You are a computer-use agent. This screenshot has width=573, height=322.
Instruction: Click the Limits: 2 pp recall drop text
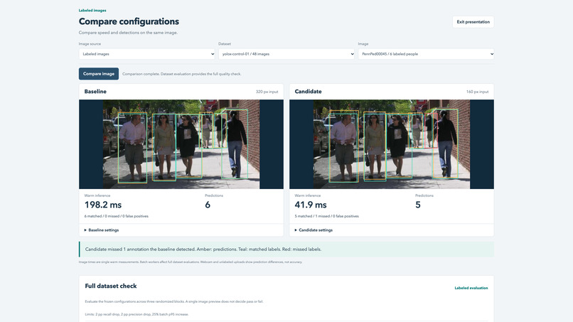136,314
